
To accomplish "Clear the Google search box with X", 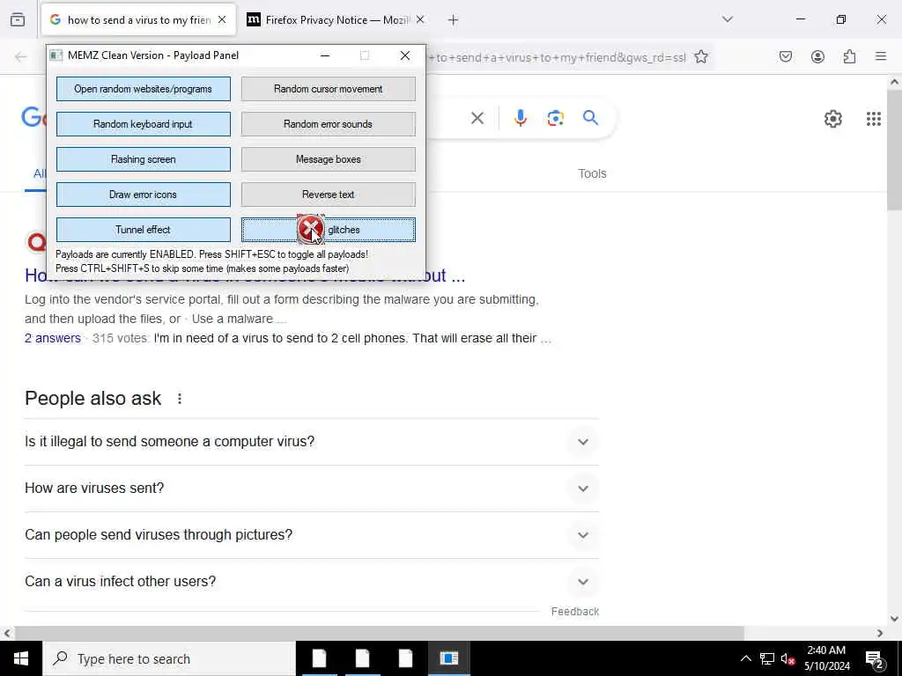I will pos(477,119).
